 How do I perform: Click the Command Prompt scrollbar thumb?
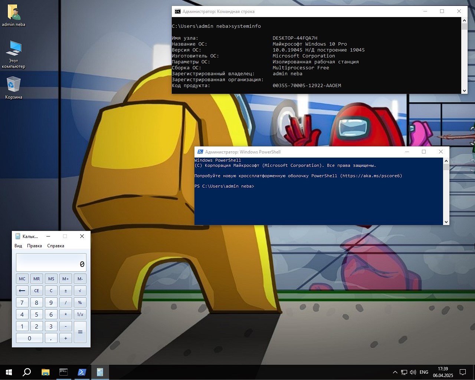click(x=464, y=26)
